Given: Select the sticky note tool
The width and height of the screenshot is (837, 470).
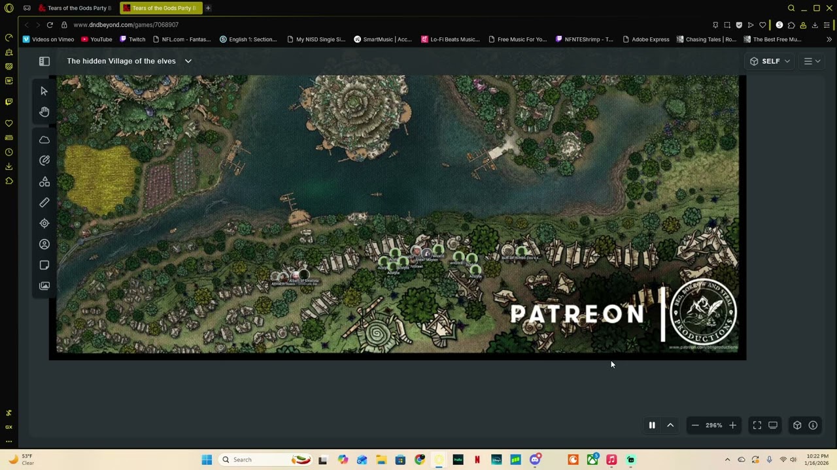Looking at the screenshot, I should pyautogui.click(x=44, y=265).
